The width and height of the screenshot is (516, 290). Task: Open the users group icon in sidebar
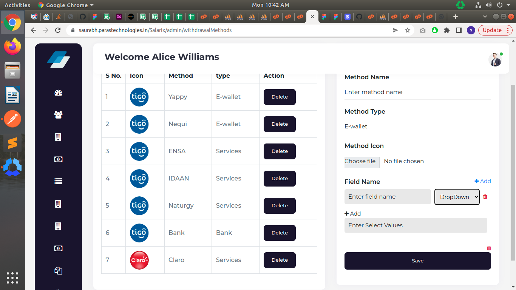coord(58,115)
